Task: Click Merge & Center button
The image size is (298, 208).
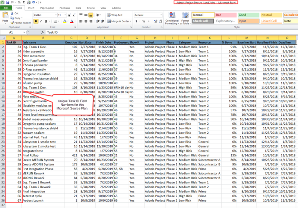Action: pyautogui.click(x=119, y=21)
